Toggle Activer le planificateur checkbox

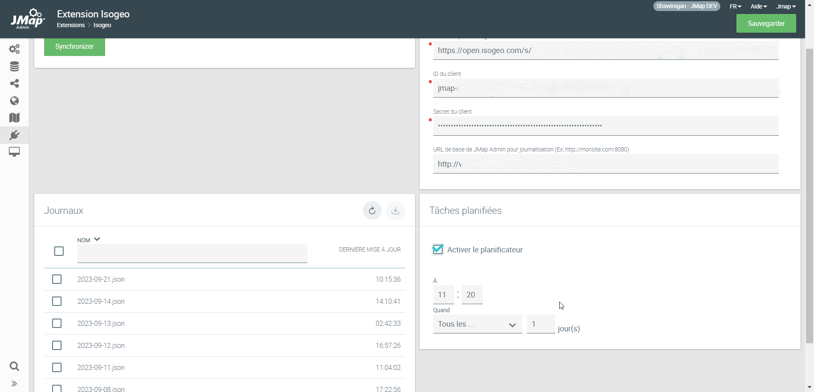pos(438,249)
